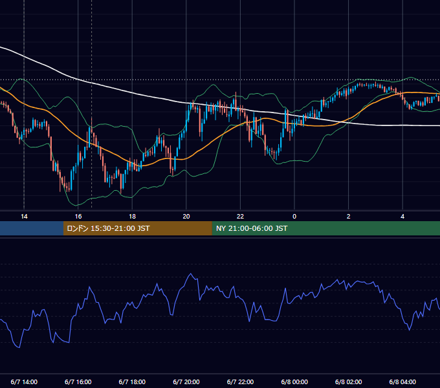This screenshot has height=388, width=440.
Task: Click hour label 4 on price chart axis
Action: click(x=402, y=217)
